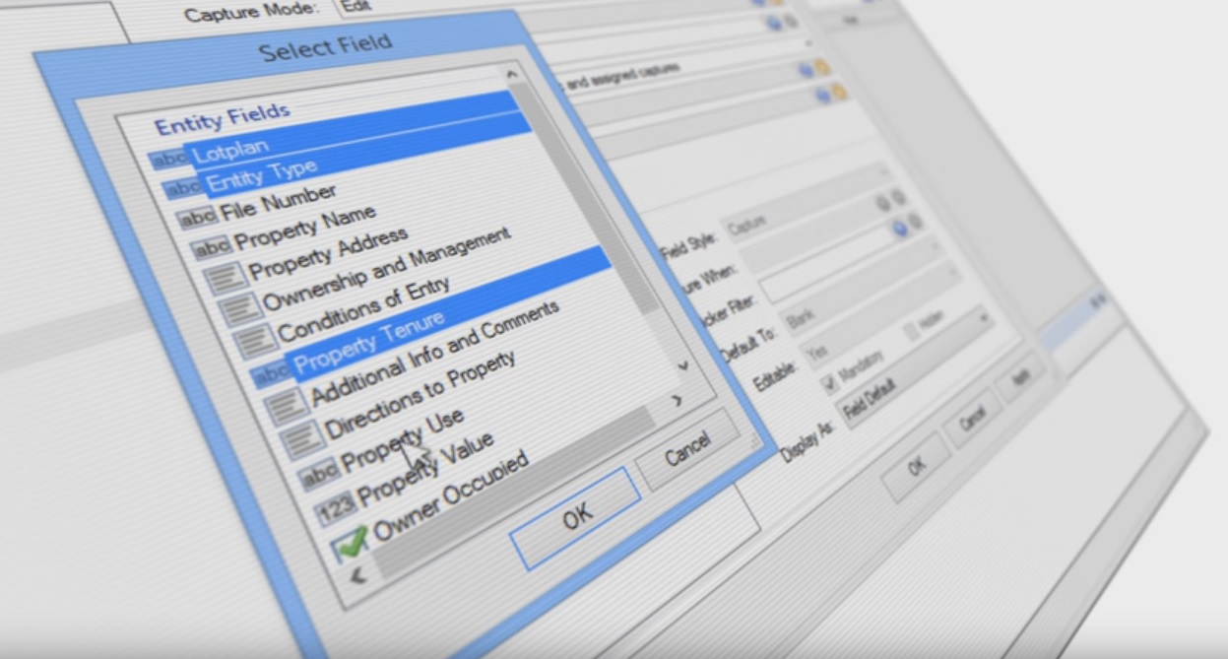Click the abc icon next to Property Use
The width and height of the screenshot is (1228, 659).
[318, 475]
